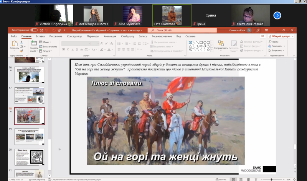Toggle normal view button in status bar
Image resolution: width=307 pixels, height=181 pixels.
(234, 179)
